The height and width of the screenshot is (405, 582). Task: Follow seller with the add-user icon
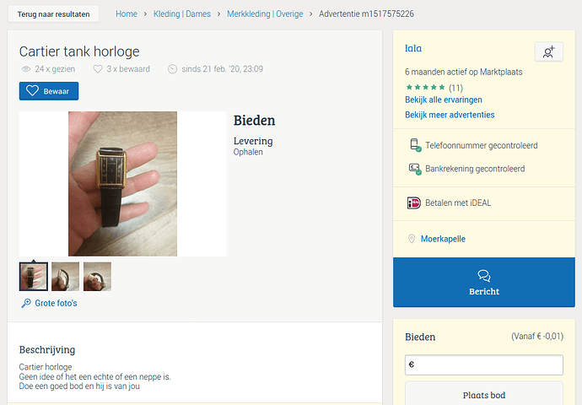click(548, 52)
